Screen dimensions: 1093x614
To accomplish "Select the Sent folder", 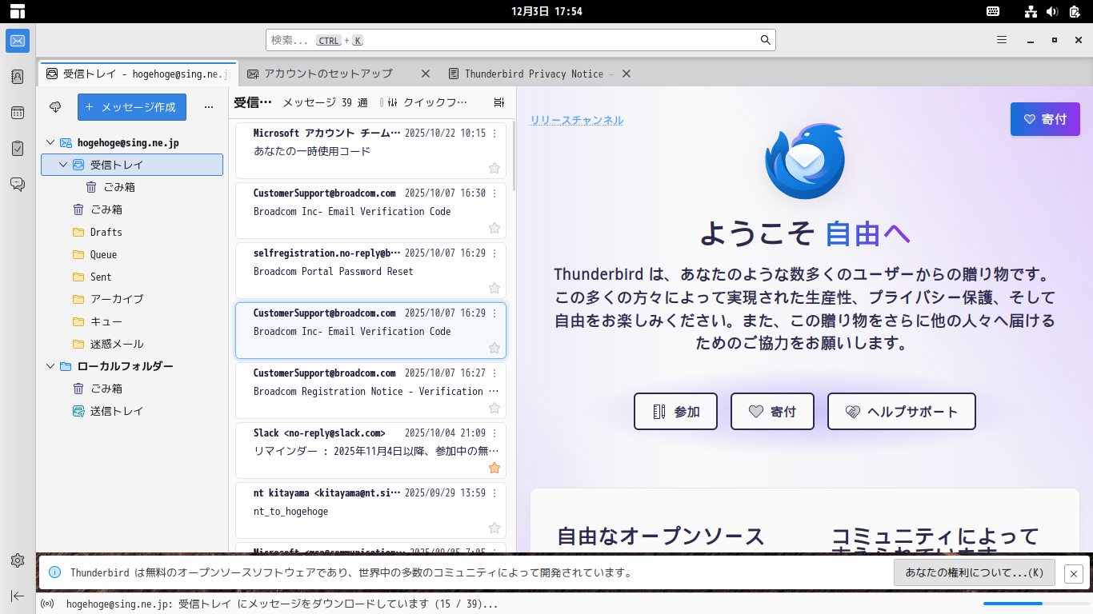I will (x=132, y=277).
